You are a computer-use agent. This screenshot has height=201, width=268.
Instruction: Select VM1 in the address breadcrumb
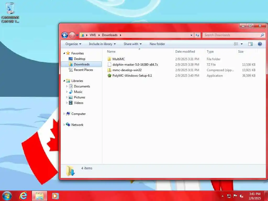point(93,35)
